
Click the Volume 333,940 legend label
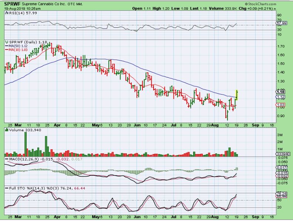(25, 130)
